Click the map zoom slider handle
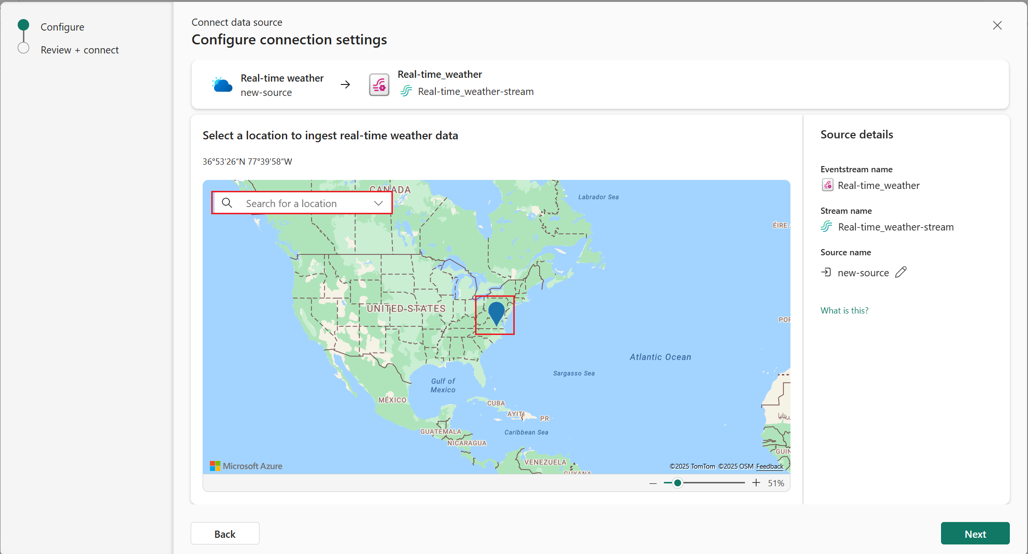 pos(677,483)
